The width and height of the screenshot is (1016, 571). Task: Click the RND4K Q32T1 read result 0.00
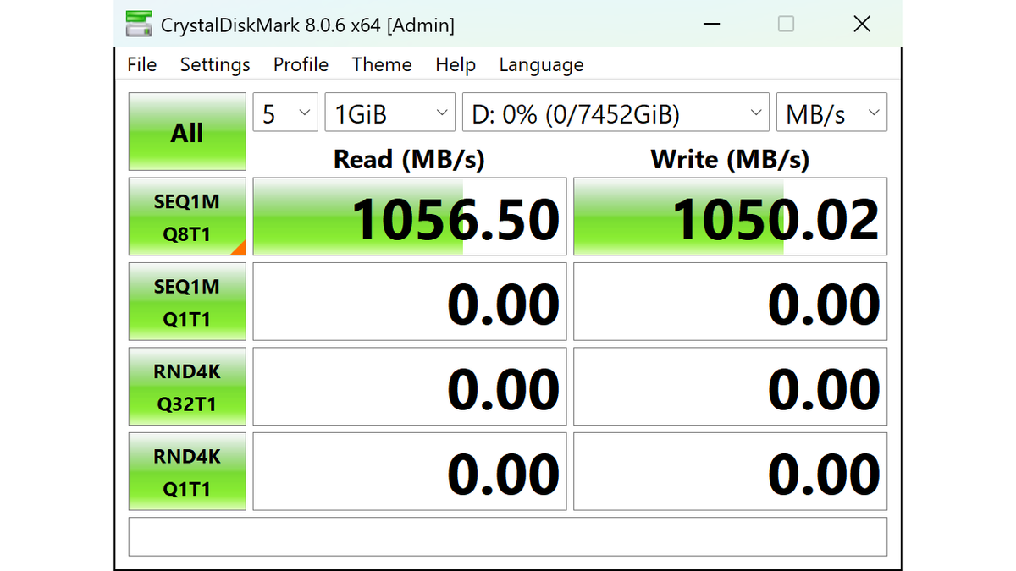[x=410, y=387]
